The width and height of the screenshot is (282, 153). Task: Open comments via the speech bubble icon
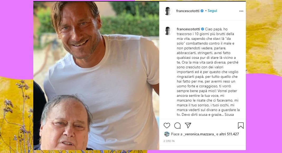[x=177, y=125]
